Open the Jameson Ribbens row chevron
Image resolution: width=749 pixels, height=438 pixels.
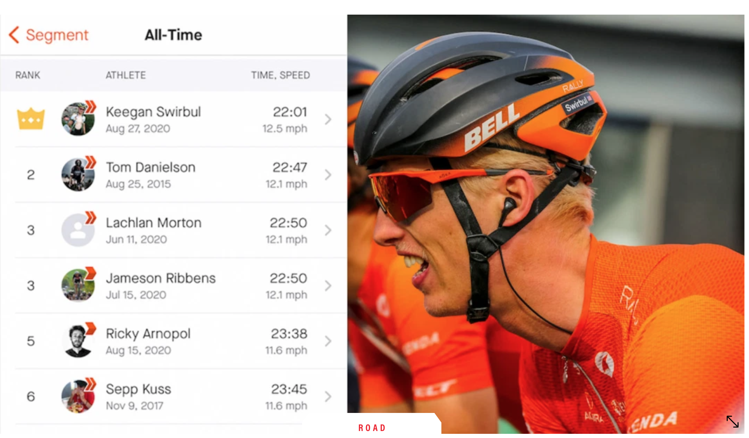[328, 286]
